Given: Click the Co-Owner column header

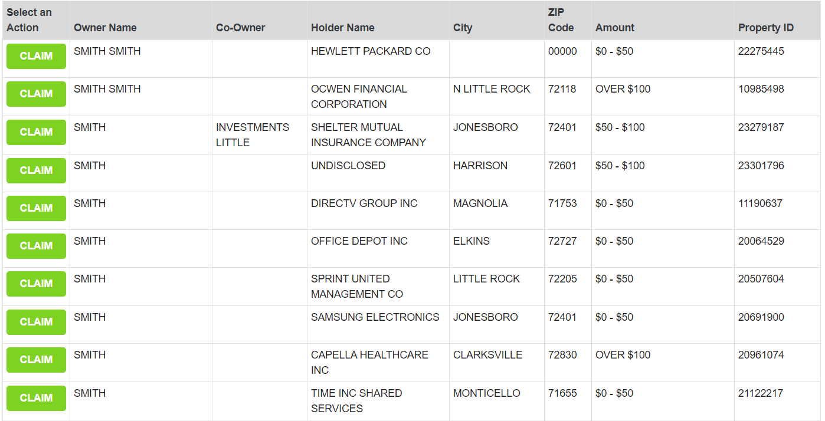Looking at the screenshot, I should (241, 28).
